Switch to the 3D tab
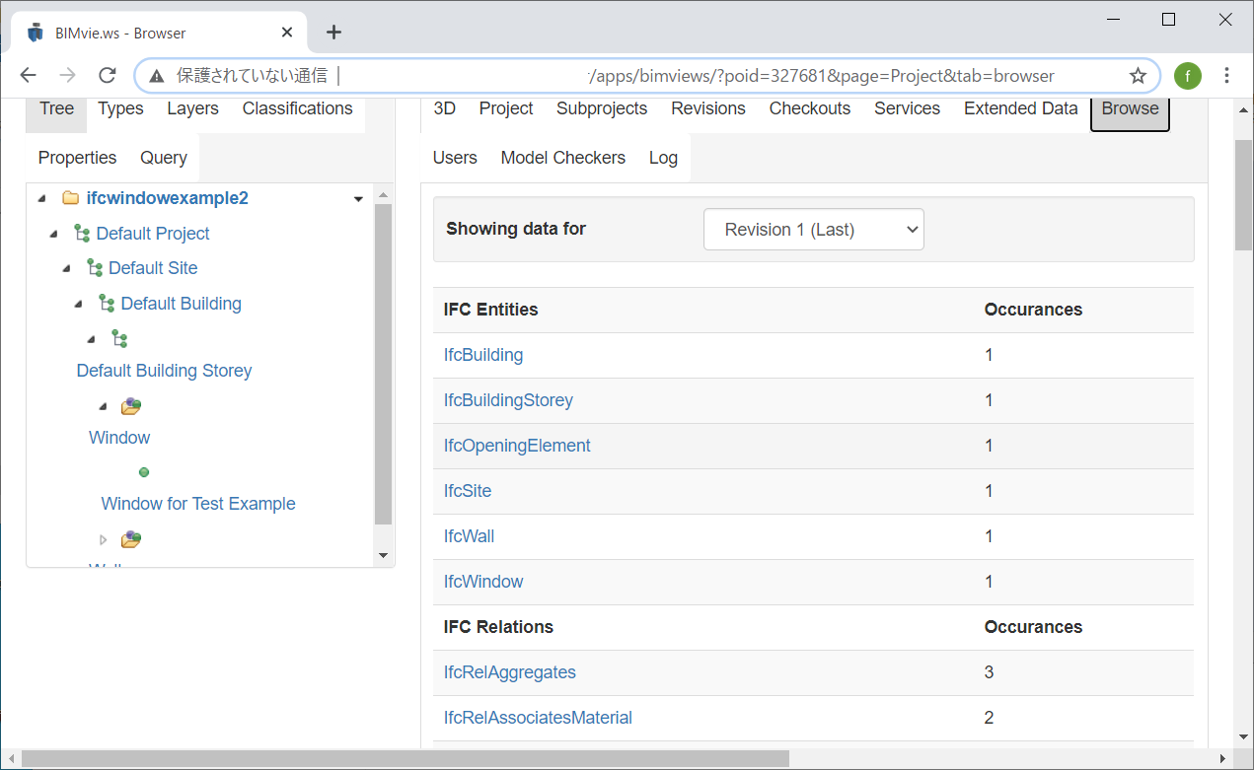Image resolution: width=1254 pixels, height=770 pixels. pyautogui.click(x=444, y=108)
